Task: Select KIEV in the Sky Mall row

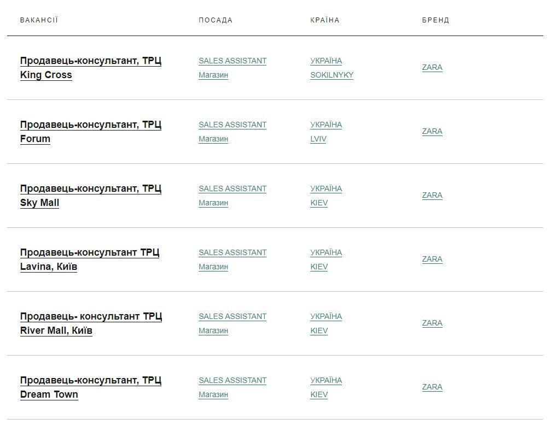Action: tap(319, 203)
